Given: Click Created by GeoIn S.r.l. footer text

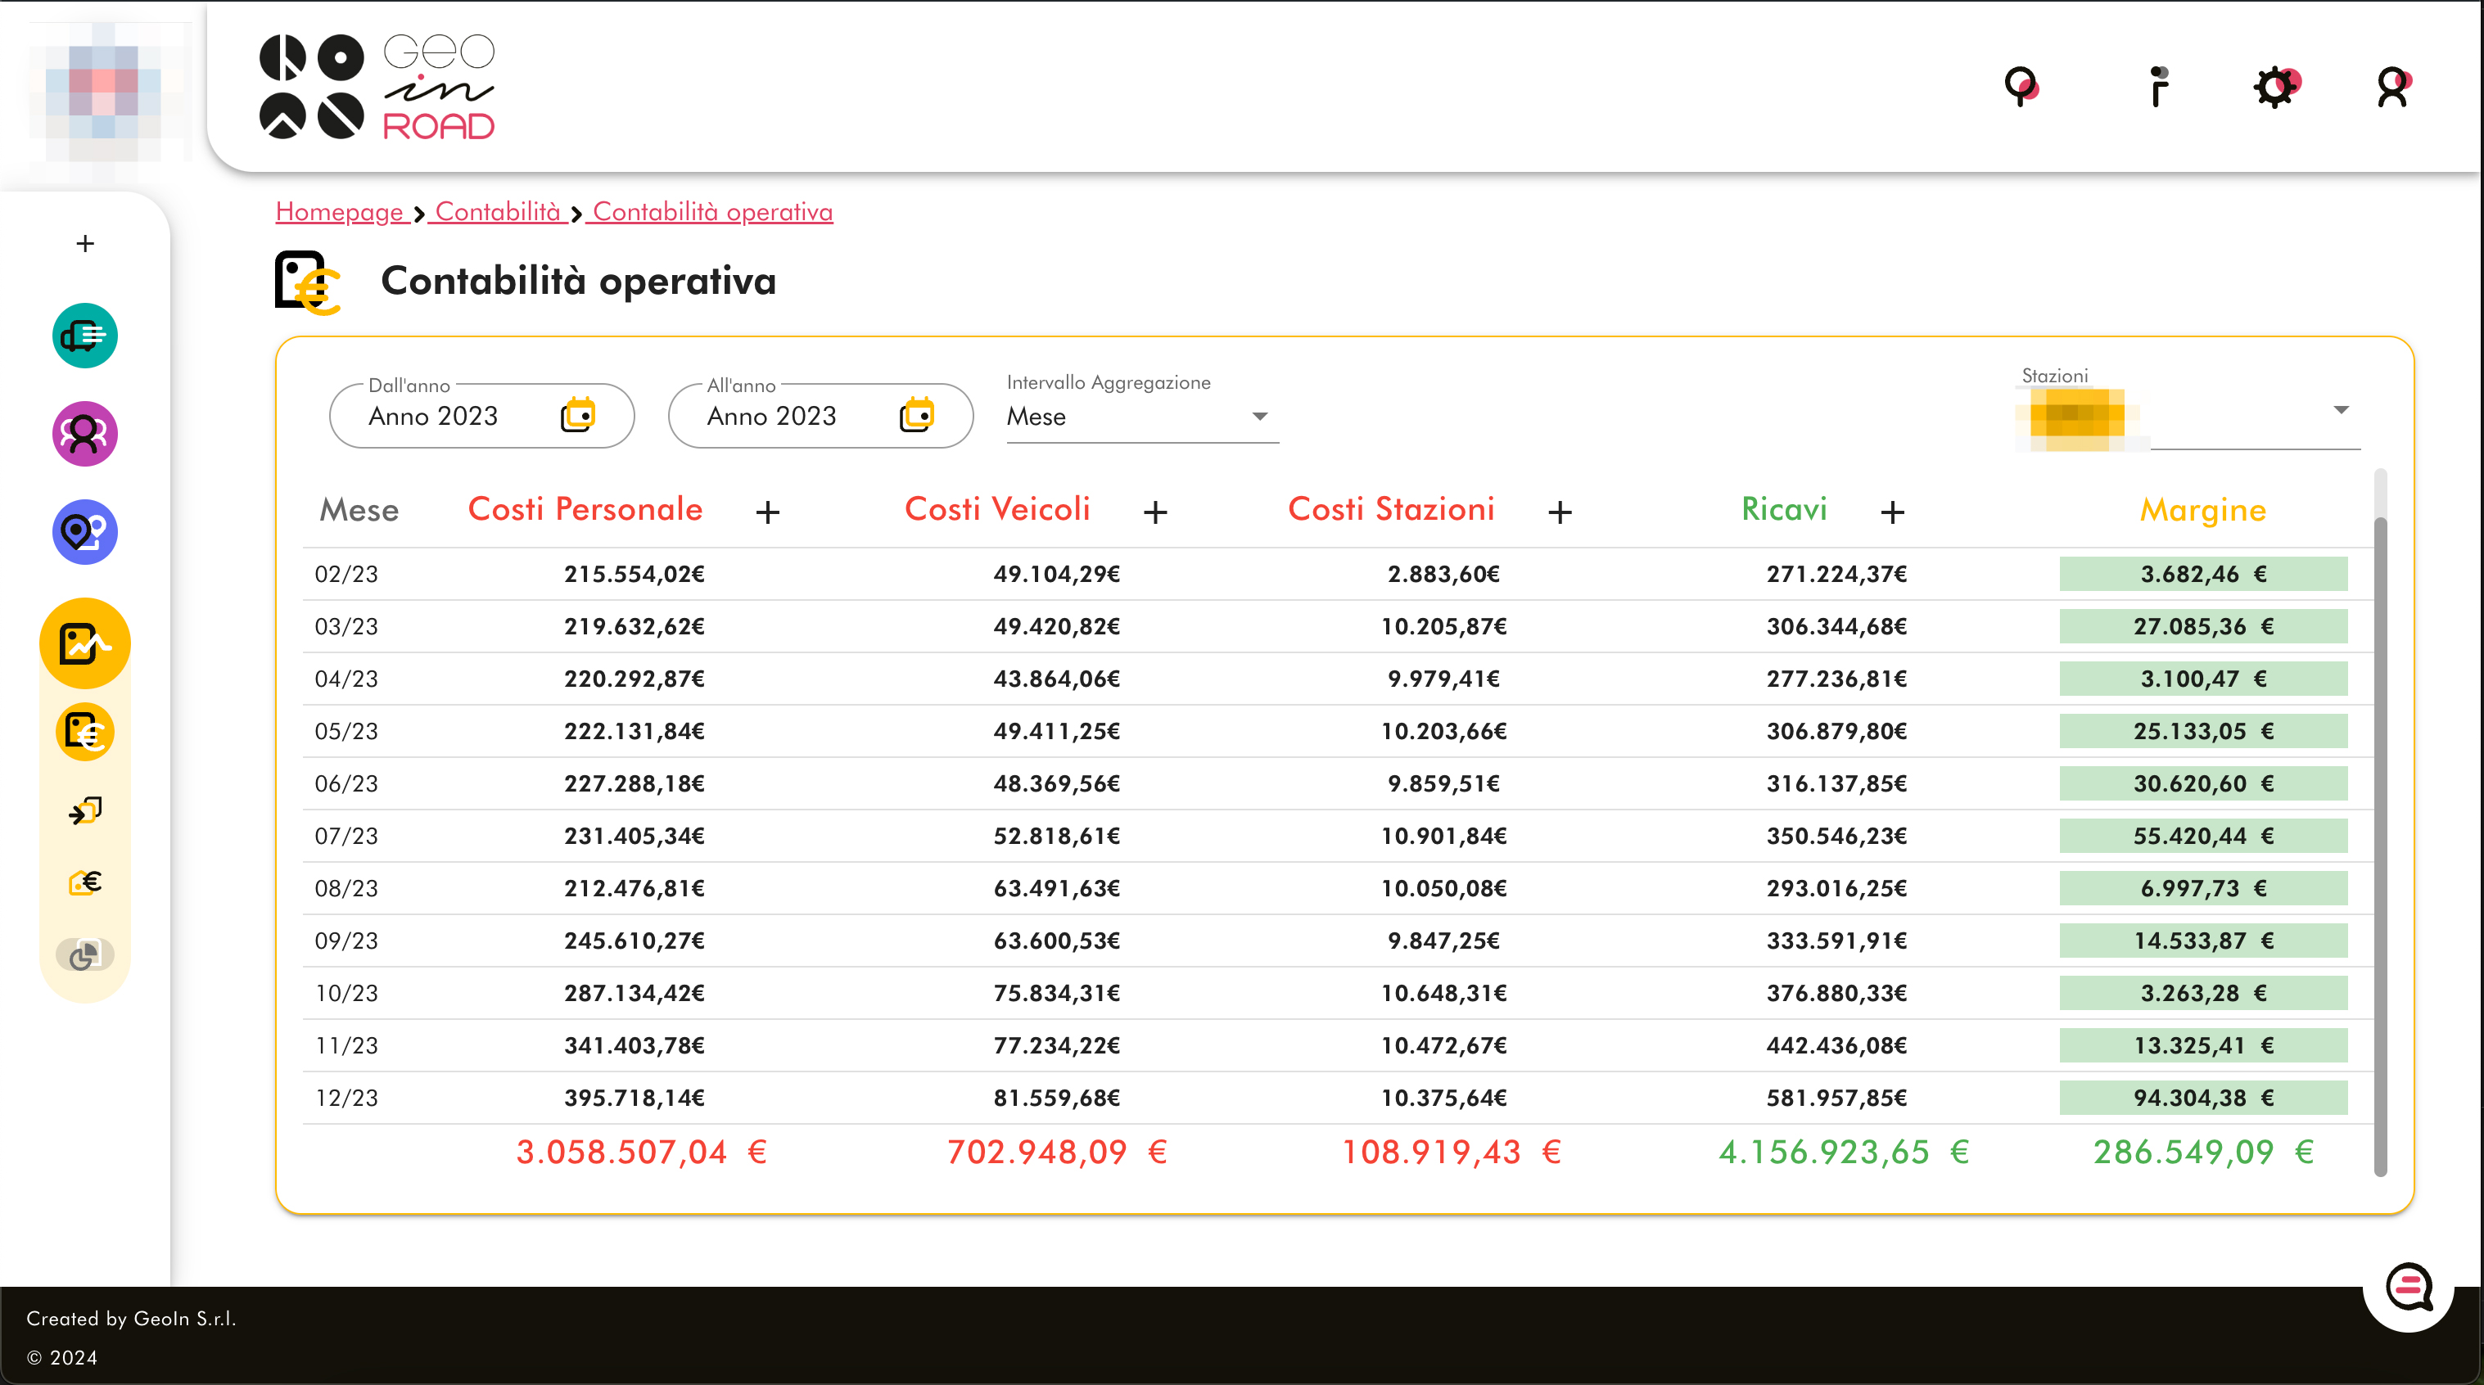Looking at the screenshot, I should pos(131,1319).
